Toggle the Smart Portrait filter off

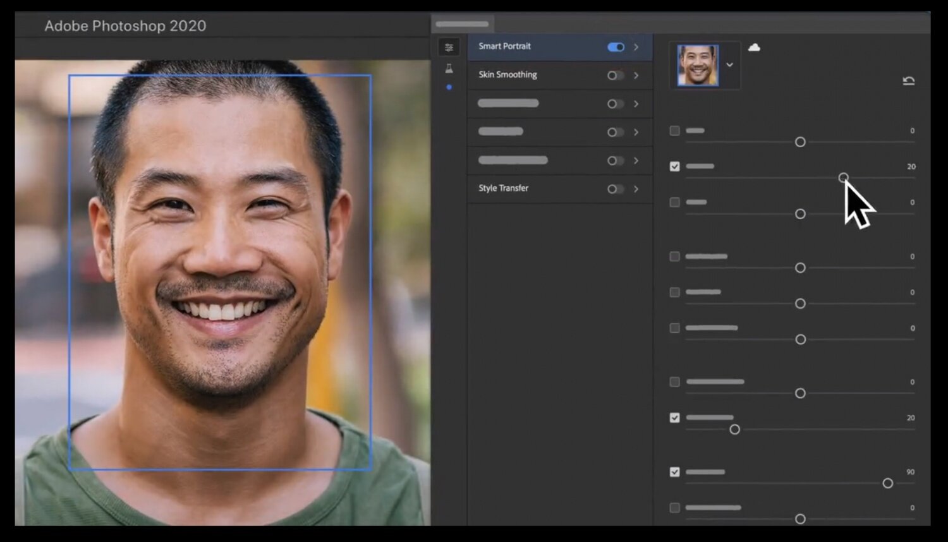point(616,47)
